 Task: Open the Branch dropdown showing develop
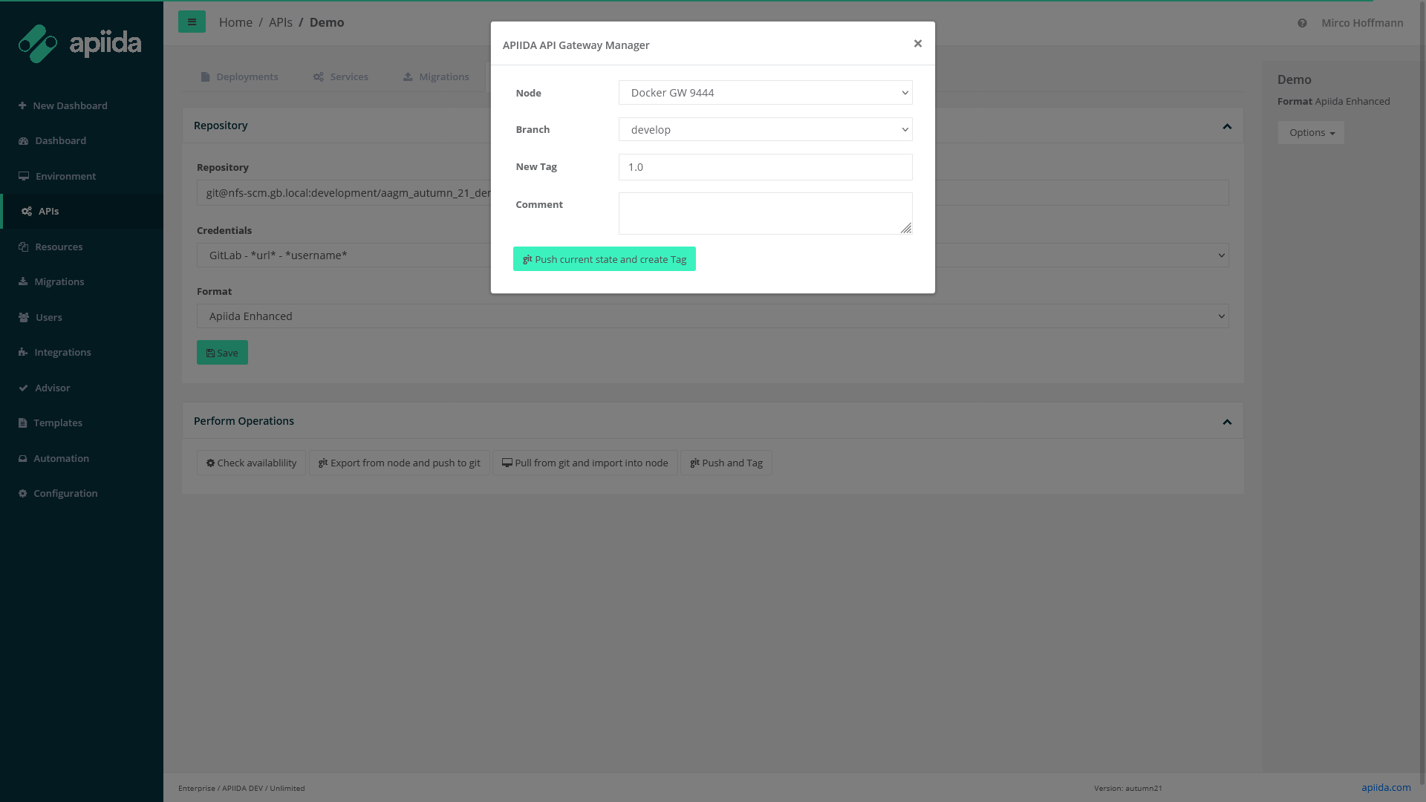pos(765,129)
